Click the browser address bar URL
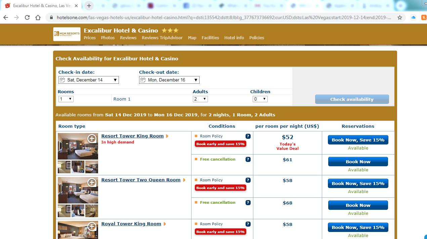This screenshot has width=427, height=239. pyautogui.click(x=224, y=17)
